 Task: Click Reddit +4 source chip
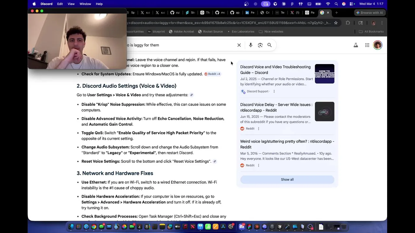click(212, 74)
